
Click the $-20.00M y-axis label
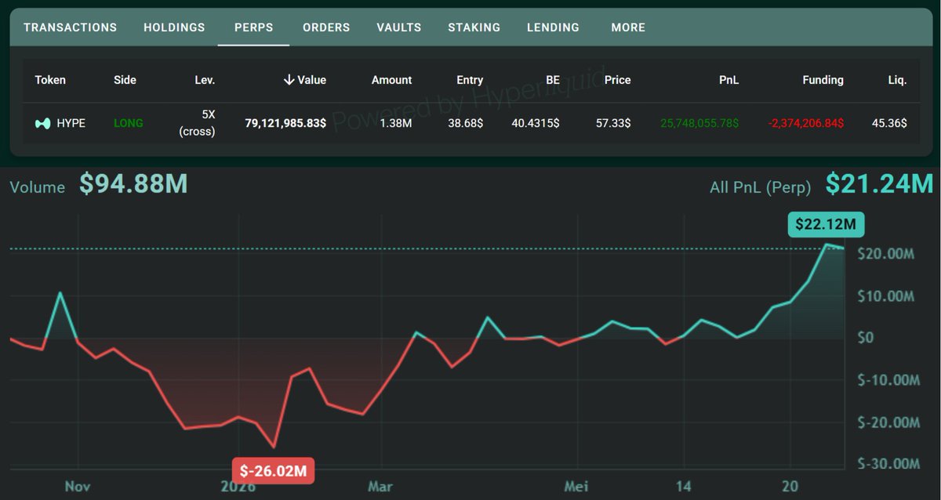coord(888,422)
